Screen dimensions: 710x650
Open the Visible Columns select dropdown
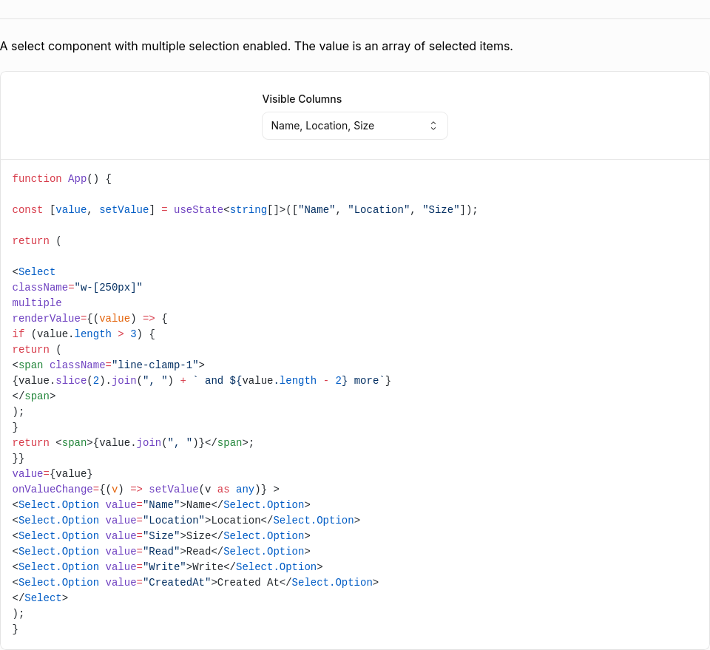pos(354,126)
